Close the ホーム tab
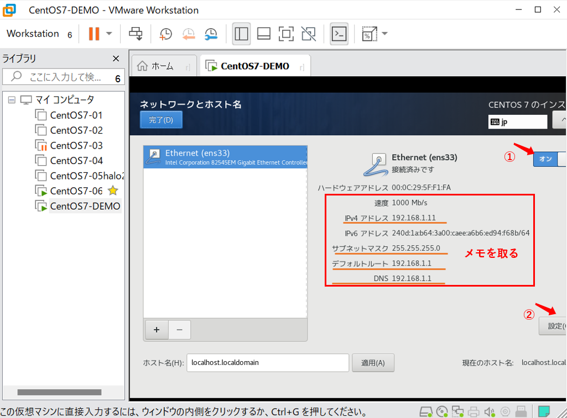 (188, 67)
